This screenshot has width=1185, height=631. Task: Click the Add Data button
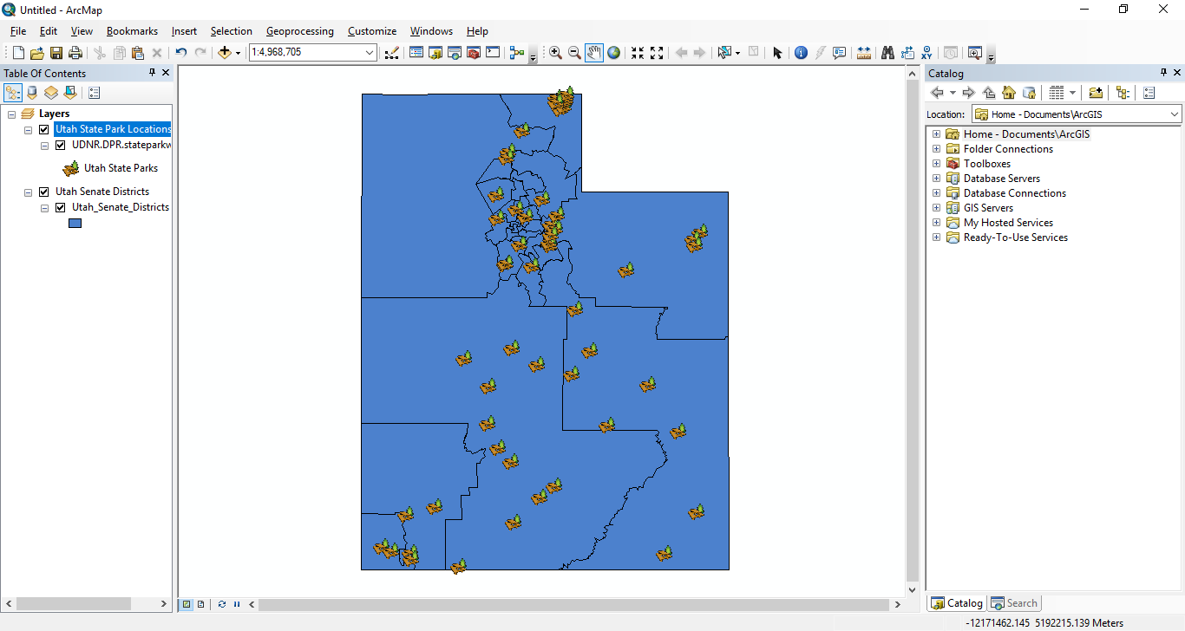pos(225,53)
